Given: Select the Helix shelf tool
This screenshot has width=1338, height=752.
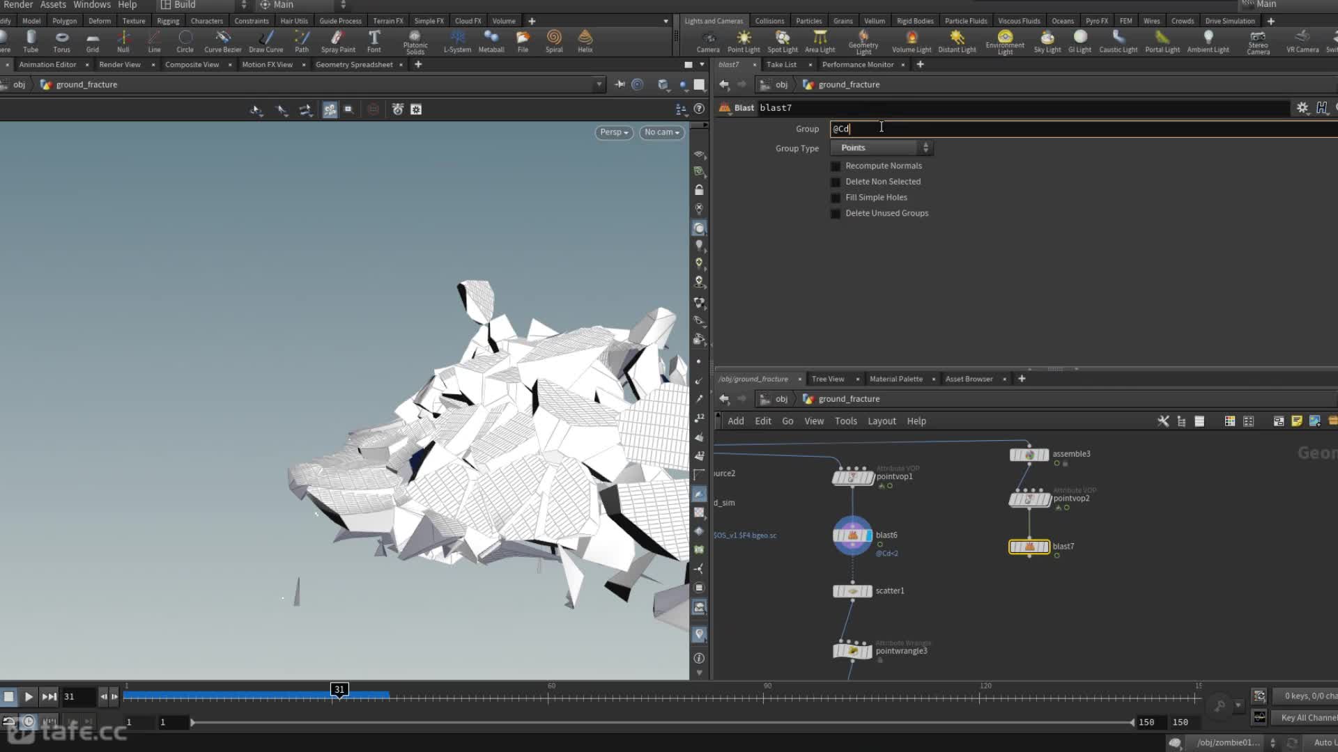Looking at the screenshot, I should (585, 41).
